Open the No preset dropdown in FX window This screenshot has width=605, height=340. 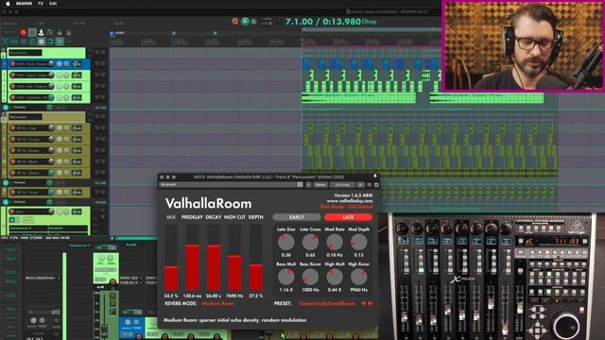pyautogui.click(x=229, y=185)
